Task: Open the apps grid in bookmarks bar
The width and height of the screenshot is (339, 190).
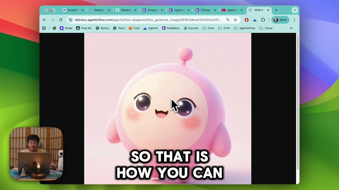Action: coord(44,28)
